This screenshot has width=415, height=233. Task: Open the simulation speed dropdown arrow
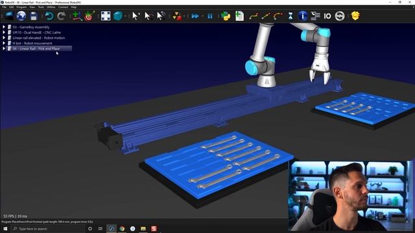coord(202,16)
